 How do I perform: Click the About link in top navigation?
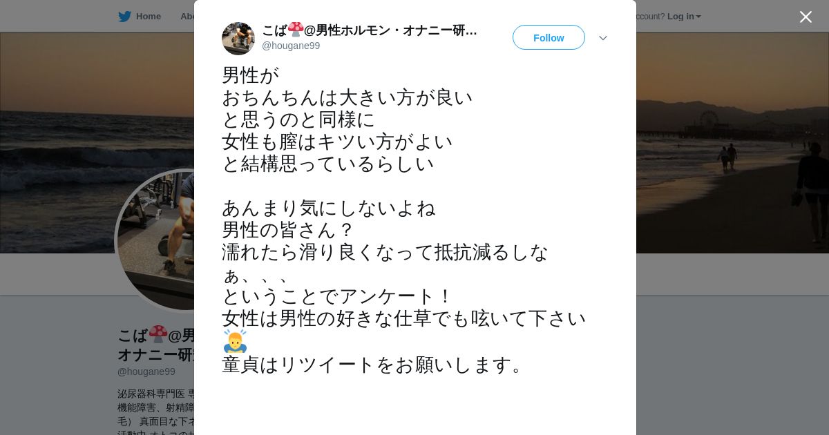pyautogui.click(x=187, y=17)
